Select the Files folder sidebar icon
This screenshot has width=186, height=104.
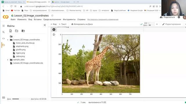(x=3, y=45)
